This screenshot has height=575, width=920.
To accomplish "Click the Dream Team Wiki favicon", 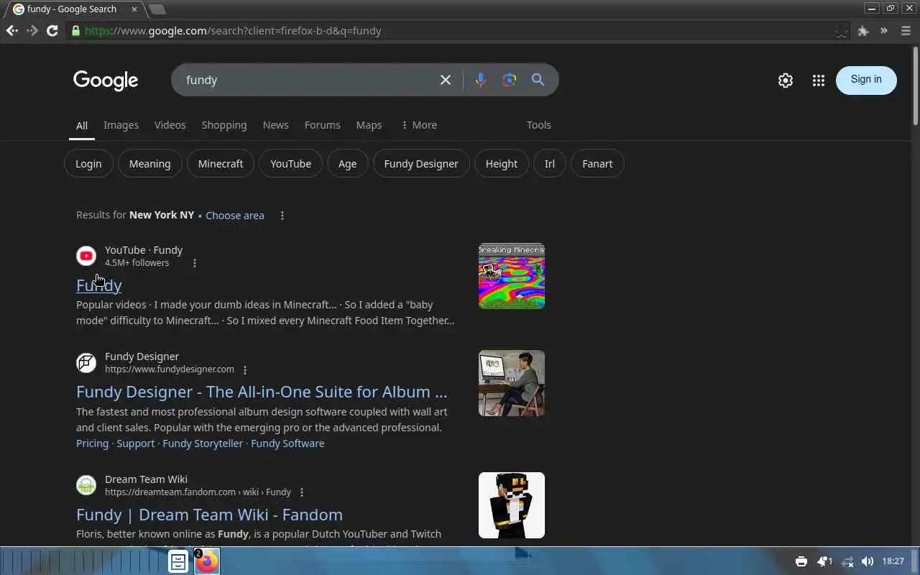I will tap(86, 485).
